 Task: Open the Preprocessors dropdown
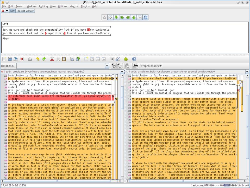[151, 66]
